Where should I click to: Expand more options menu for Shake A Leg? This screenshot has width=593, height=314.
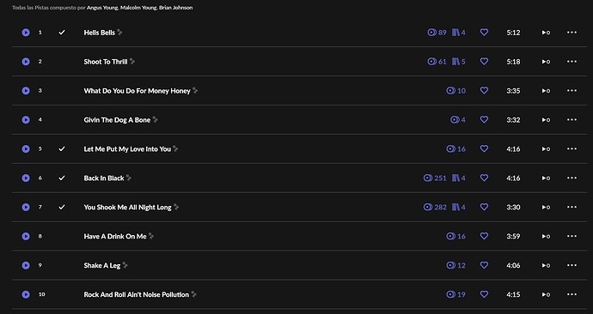572,265
